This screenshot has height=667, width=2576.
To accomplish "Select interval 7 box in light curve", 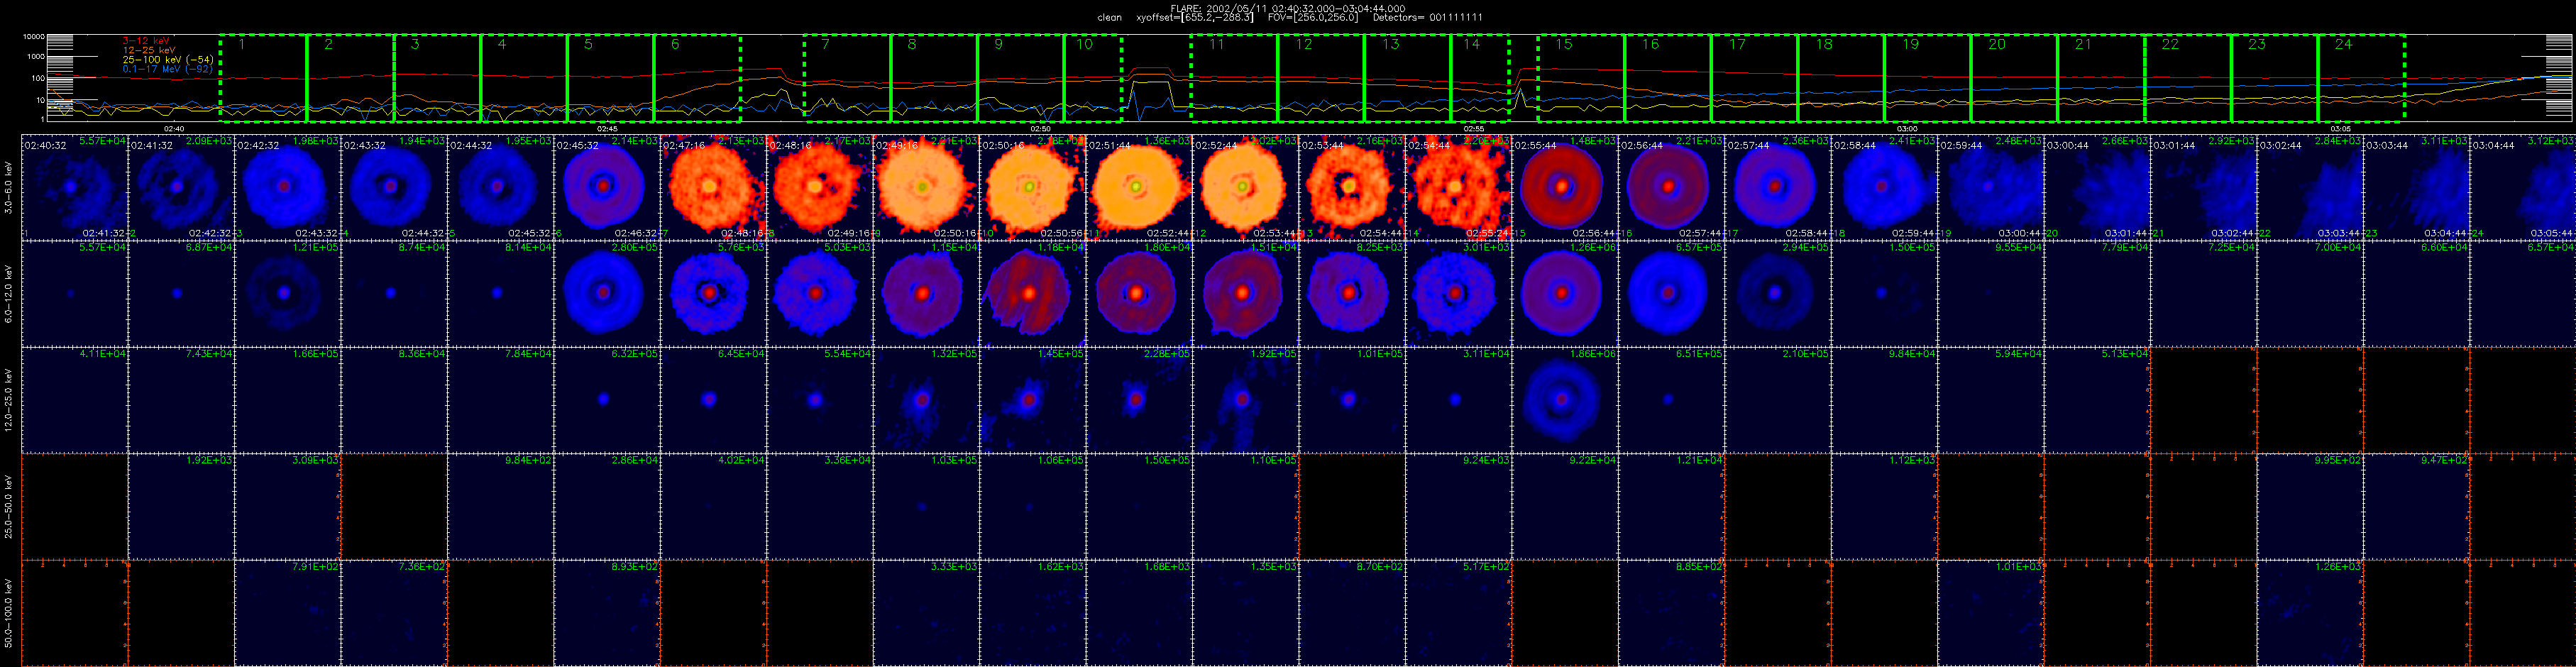I will coord(847,78).
